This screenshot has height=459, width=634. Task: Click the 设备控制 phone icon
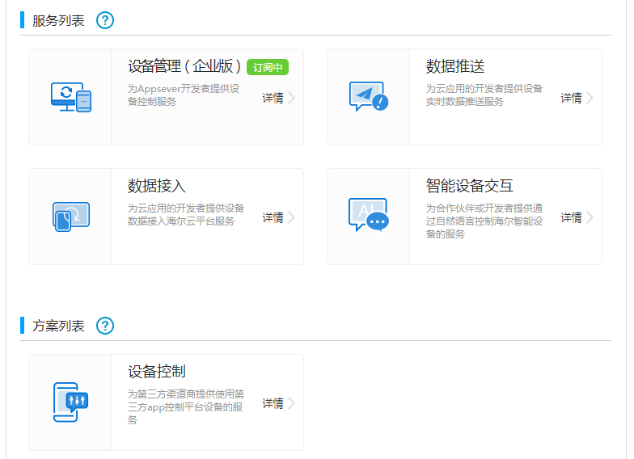70,402
